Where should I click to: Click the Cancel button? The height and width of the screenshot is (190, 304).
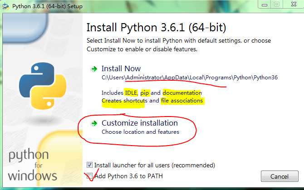click(x=279, y=176)
